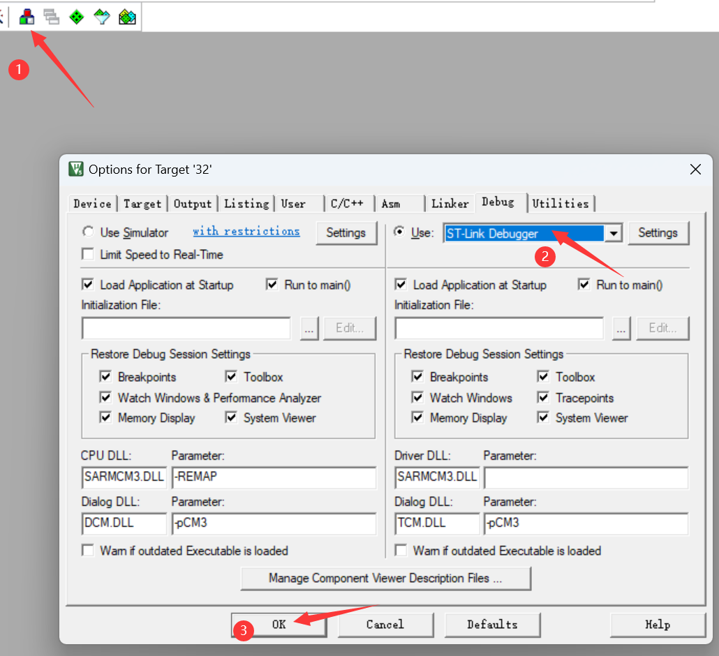Toggle simulator Warn if outdated Executable

click(87, 550)
